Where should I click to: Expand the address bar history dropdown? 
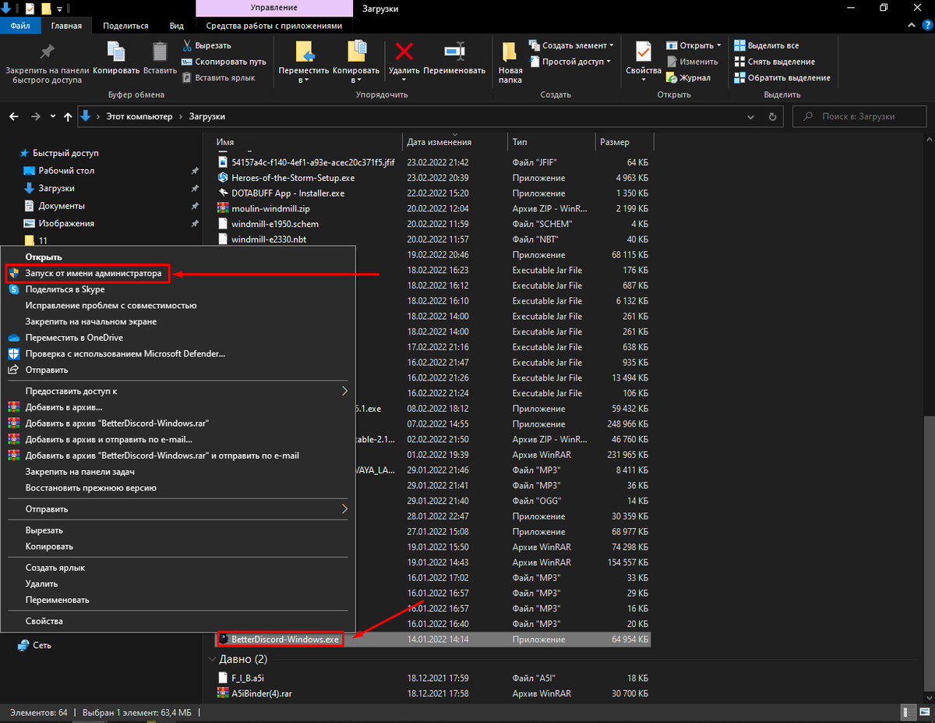coord(752,117)
